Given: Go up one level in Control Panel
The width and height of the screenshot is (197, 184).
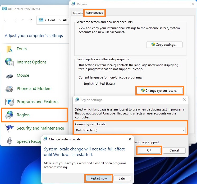Looking at the screenshot, I should 31,20.
